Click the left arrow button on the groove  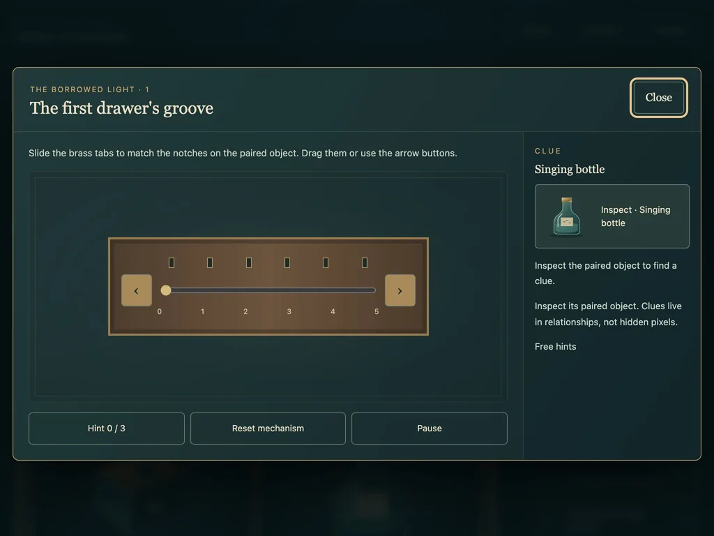tap(137, 290)
